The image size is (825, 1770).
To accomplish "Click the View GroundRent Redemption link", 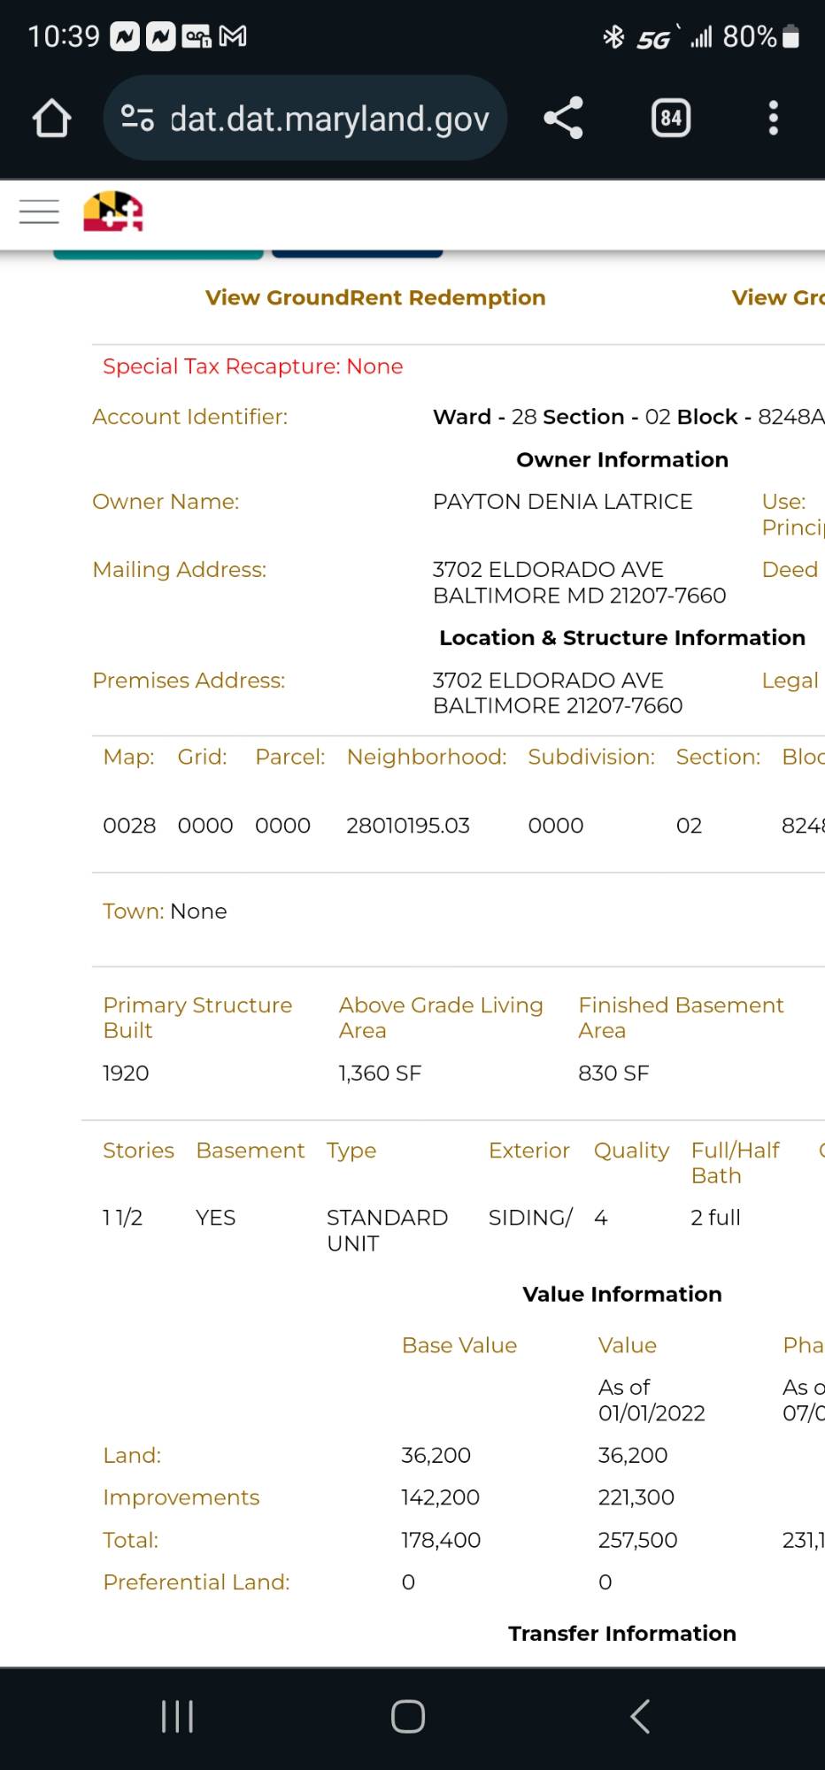I will [x=375, y=298].
